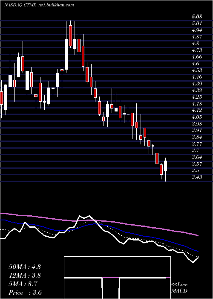Click the 12MA : 3.8 readout
Viewport: 213px width, 299px height.
[x=25, y=276]
